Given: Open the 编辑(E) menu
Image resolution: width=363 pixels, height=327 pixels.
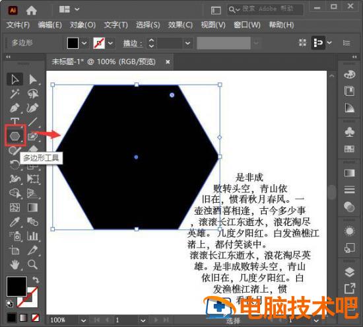Looking at the screenshot, I should 49,25.
